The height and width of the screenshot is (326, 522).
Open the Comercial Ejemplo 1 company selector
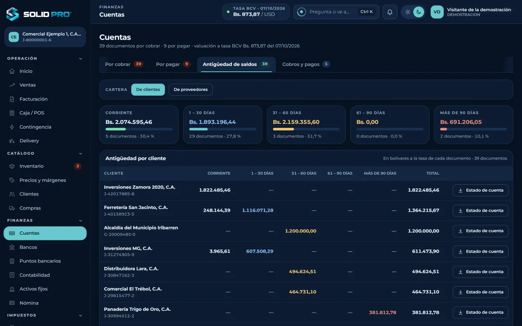pyautogui.click(x=45, y=37)
